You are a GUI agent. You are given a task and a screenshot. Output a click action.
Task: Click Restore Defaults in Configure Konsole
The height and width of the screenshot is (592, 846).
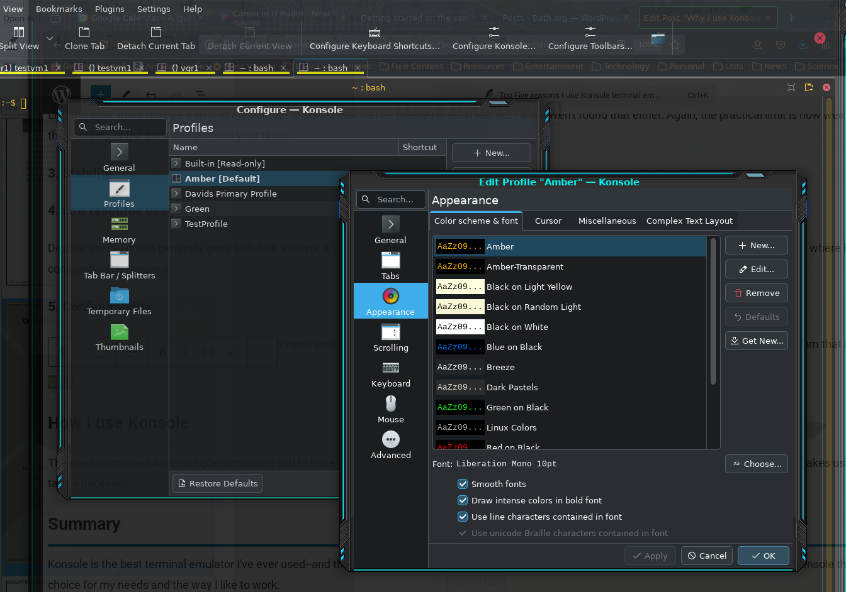[x=218, y=483]
